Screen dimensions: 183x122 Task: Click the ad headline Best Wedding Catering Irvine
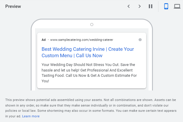pyautogui.click(x=88, y=52)
